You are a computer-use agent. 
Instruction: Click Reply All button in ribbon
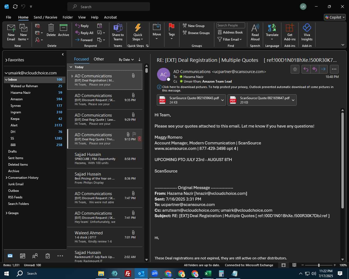[84, 33]
